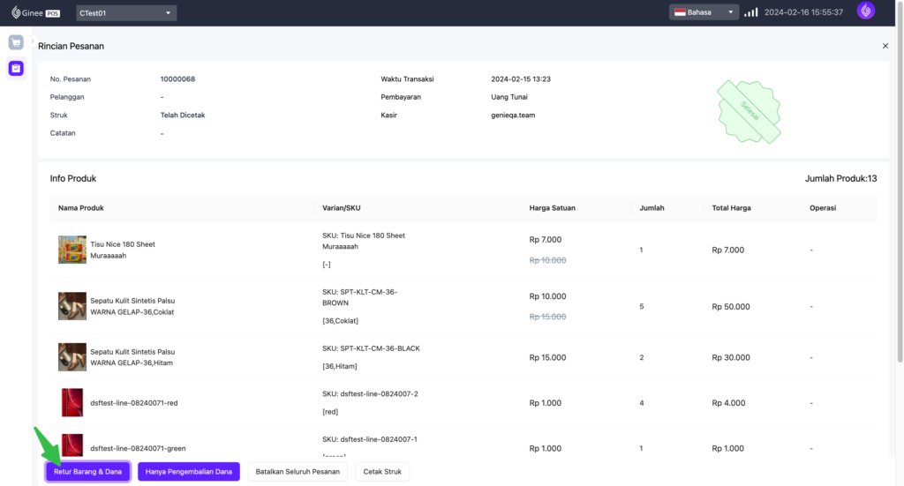The height and width of the screenshot is (486, 904).
Task: Select the [36,Hitam] variant label
Action: [x=340, y=366]
